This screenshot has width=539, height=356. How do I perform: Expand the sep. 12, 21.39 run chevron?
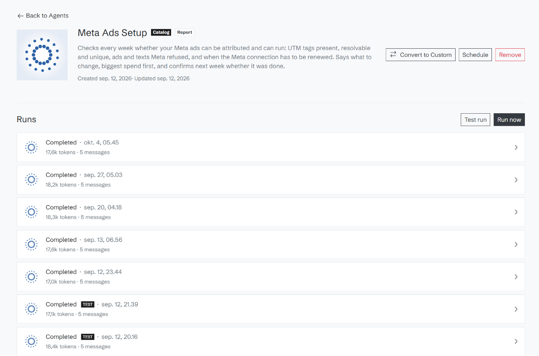516,309
